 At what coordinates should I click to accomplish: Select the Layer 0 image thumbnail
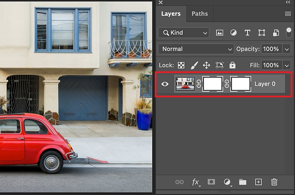[x=185, y=84]
